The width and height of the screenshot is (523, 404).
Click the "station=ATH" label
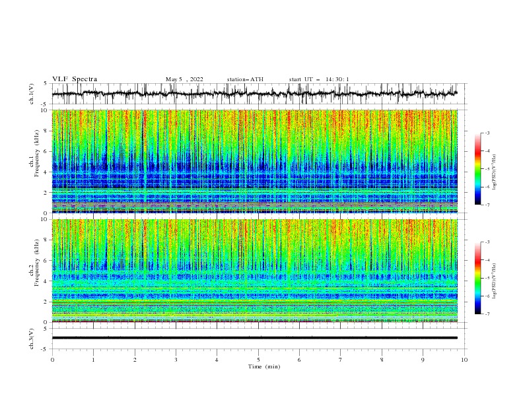245,79
